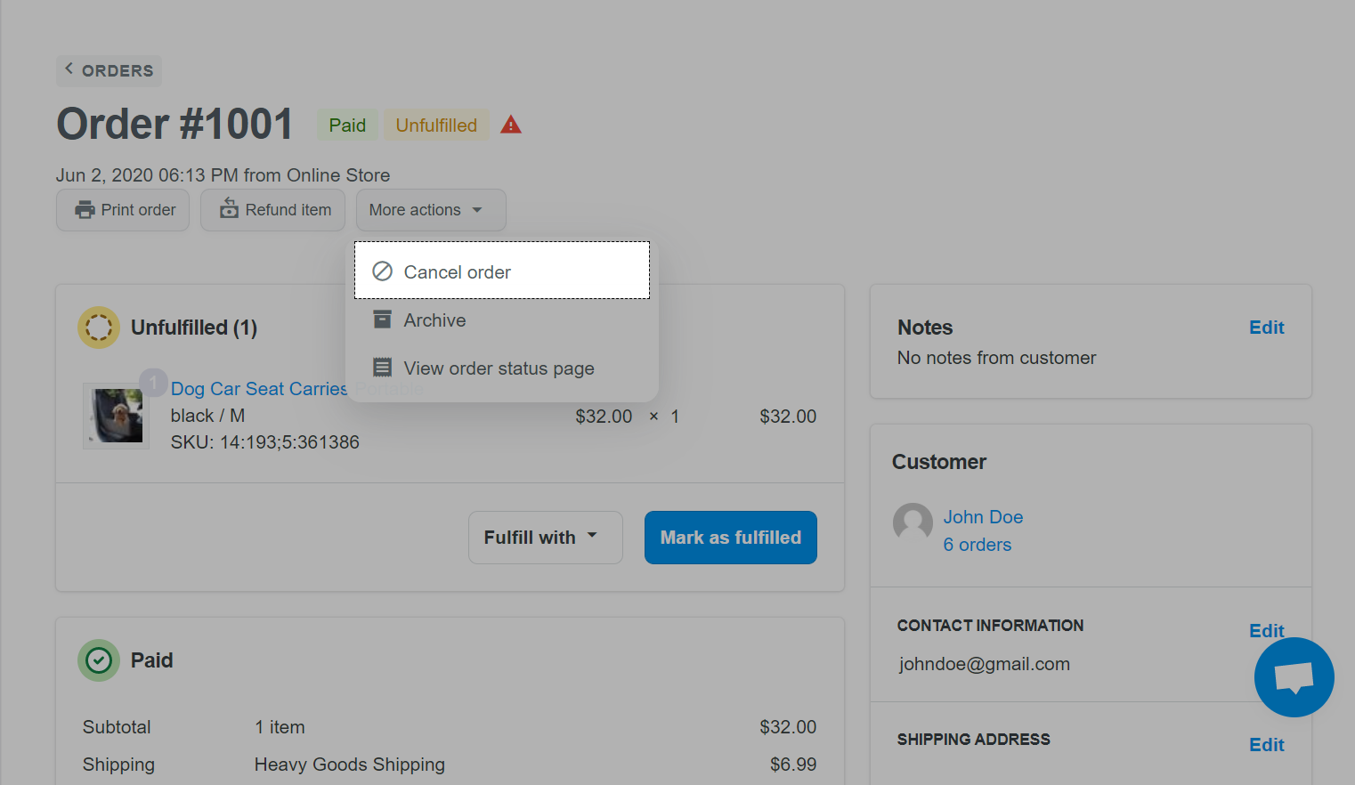This screenshot has height=785, width=1355.
Task: Edit the Shipping Address
Action: [x=1266, y=745]
